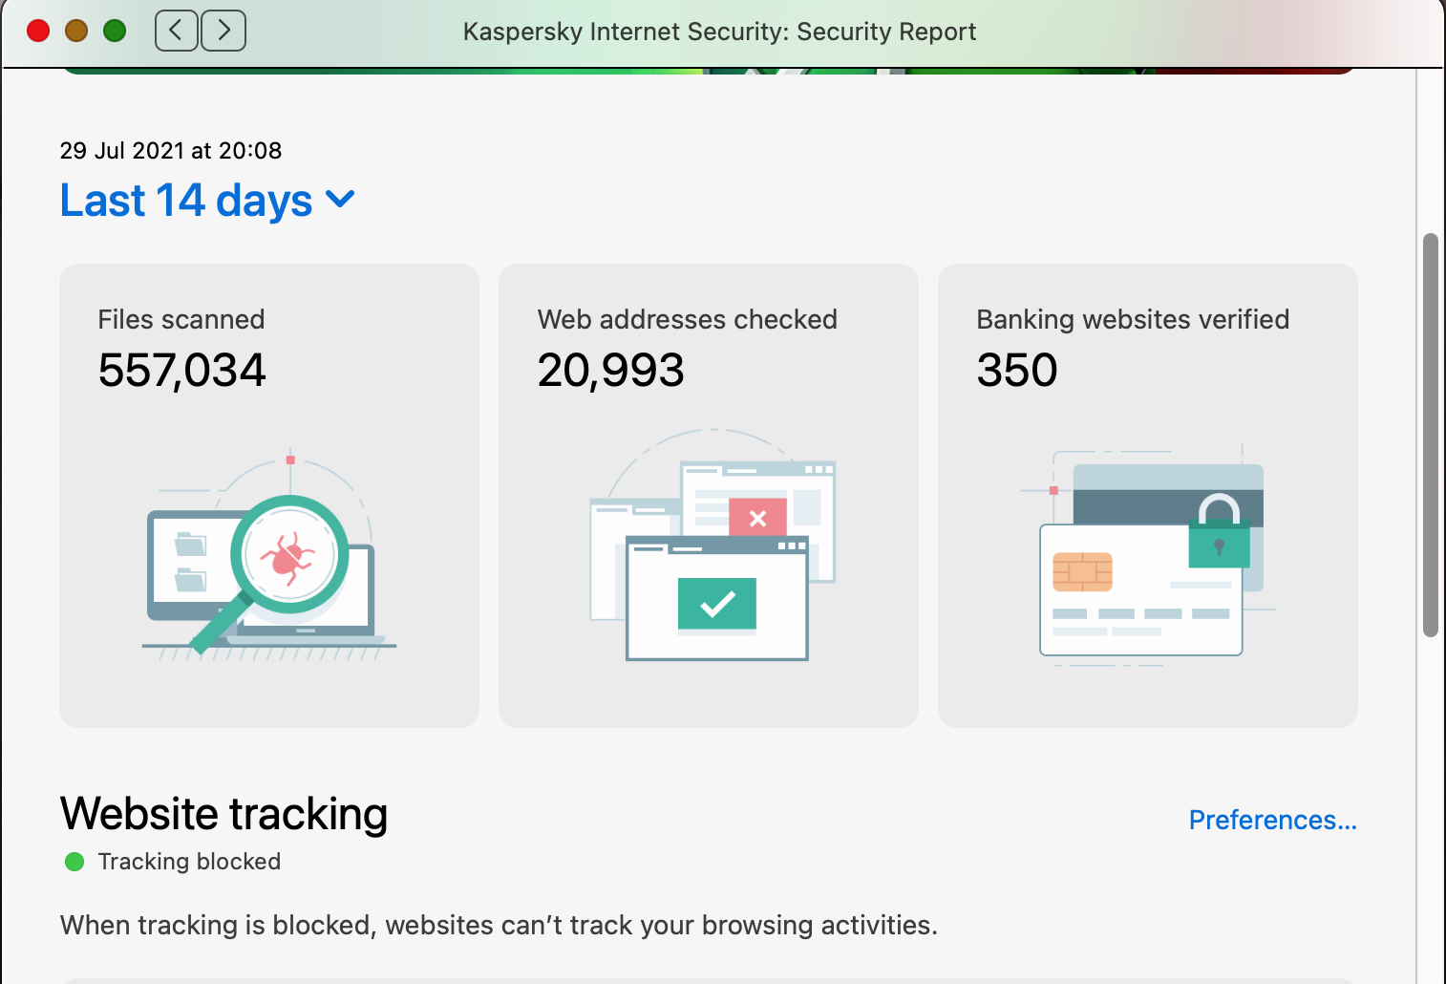This screenshot has width=1446, height=984.
Task: Open the Last 14 days period dropdown
Action: click(207, 201)
